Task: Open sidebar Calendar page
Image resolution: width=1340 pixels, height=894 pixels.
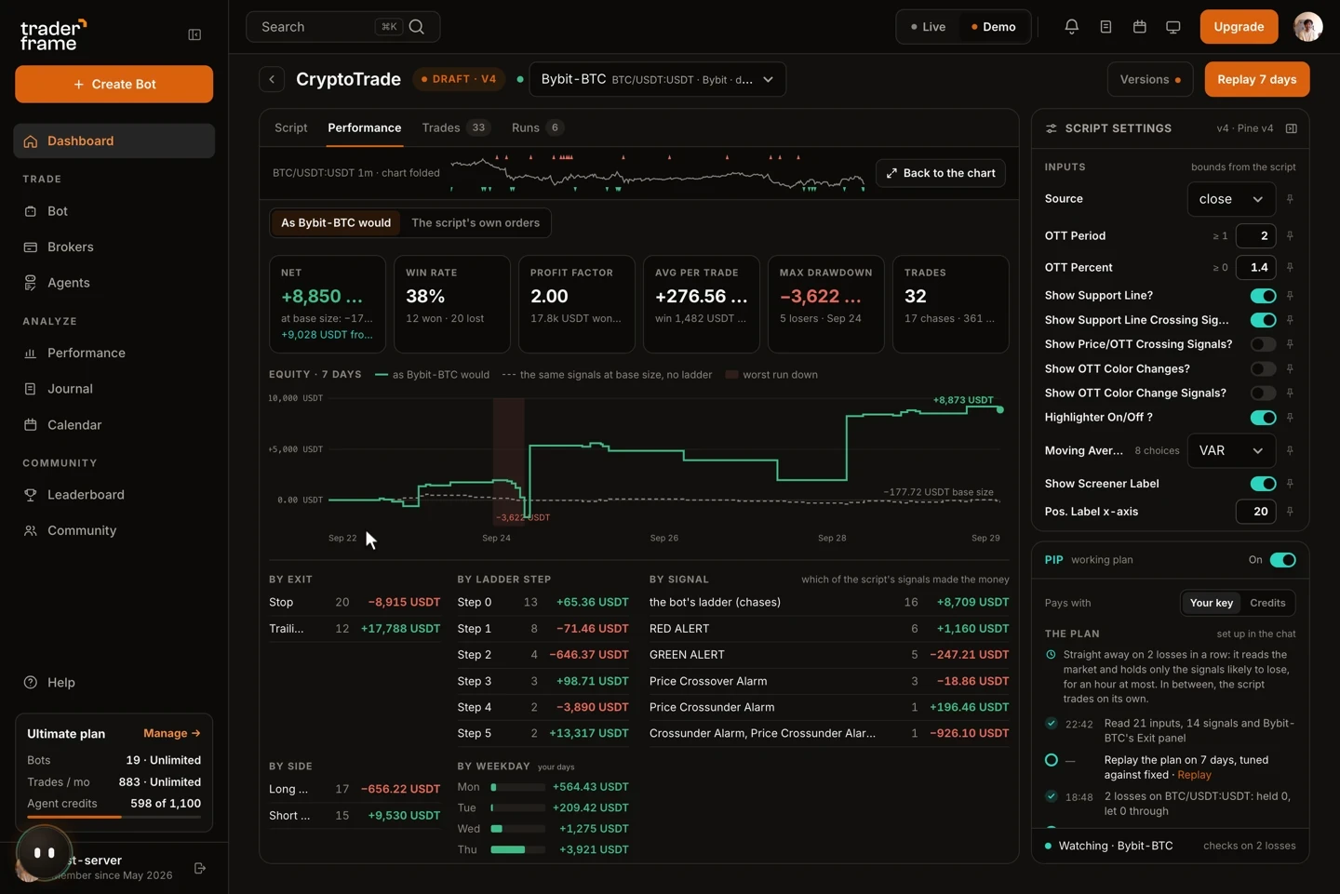Action: click(x=114, y=425)
